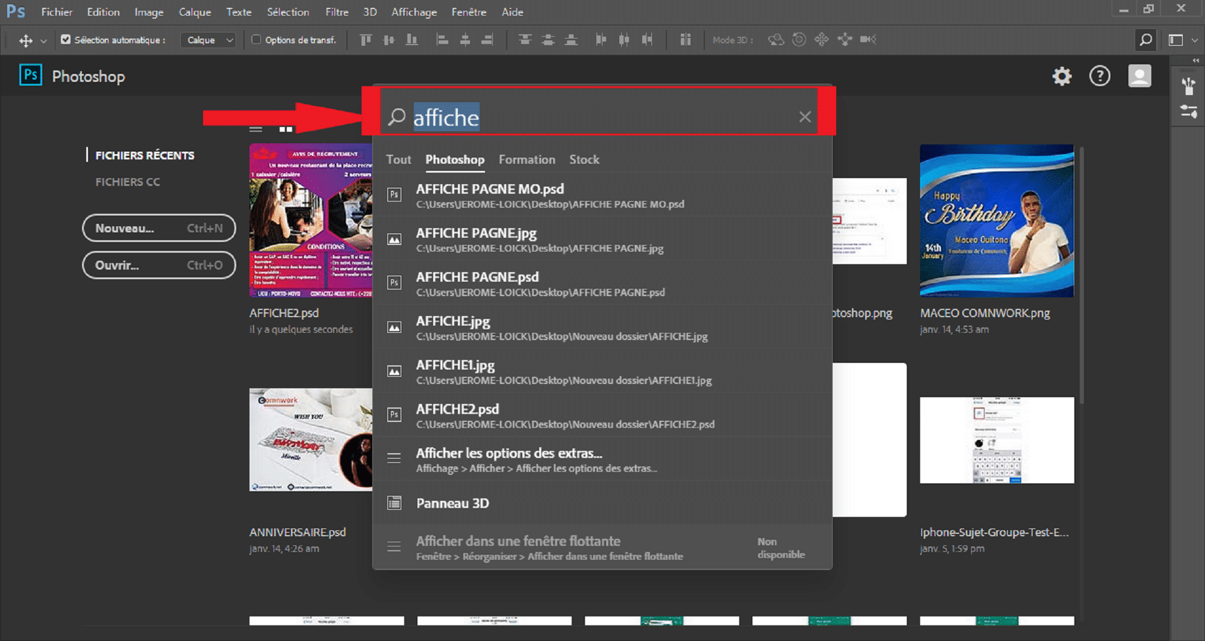Align top edges icon
1205x641 pixels.
366,40
